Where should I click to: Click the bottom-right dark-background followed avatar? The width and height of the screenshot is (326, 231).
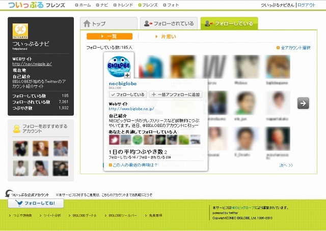click(278, 139)
